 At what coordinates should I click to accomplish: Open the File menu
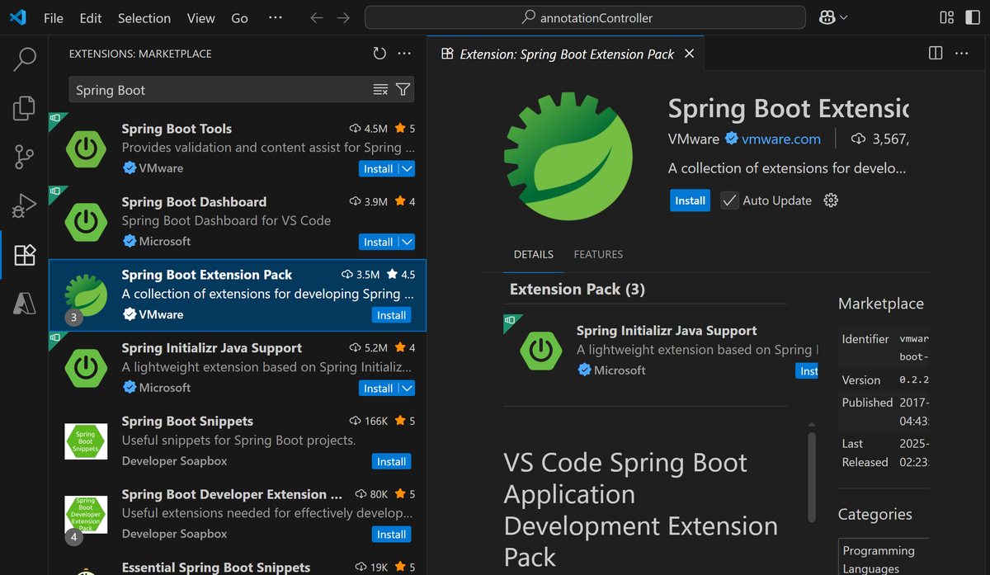[x=54, y=17]
